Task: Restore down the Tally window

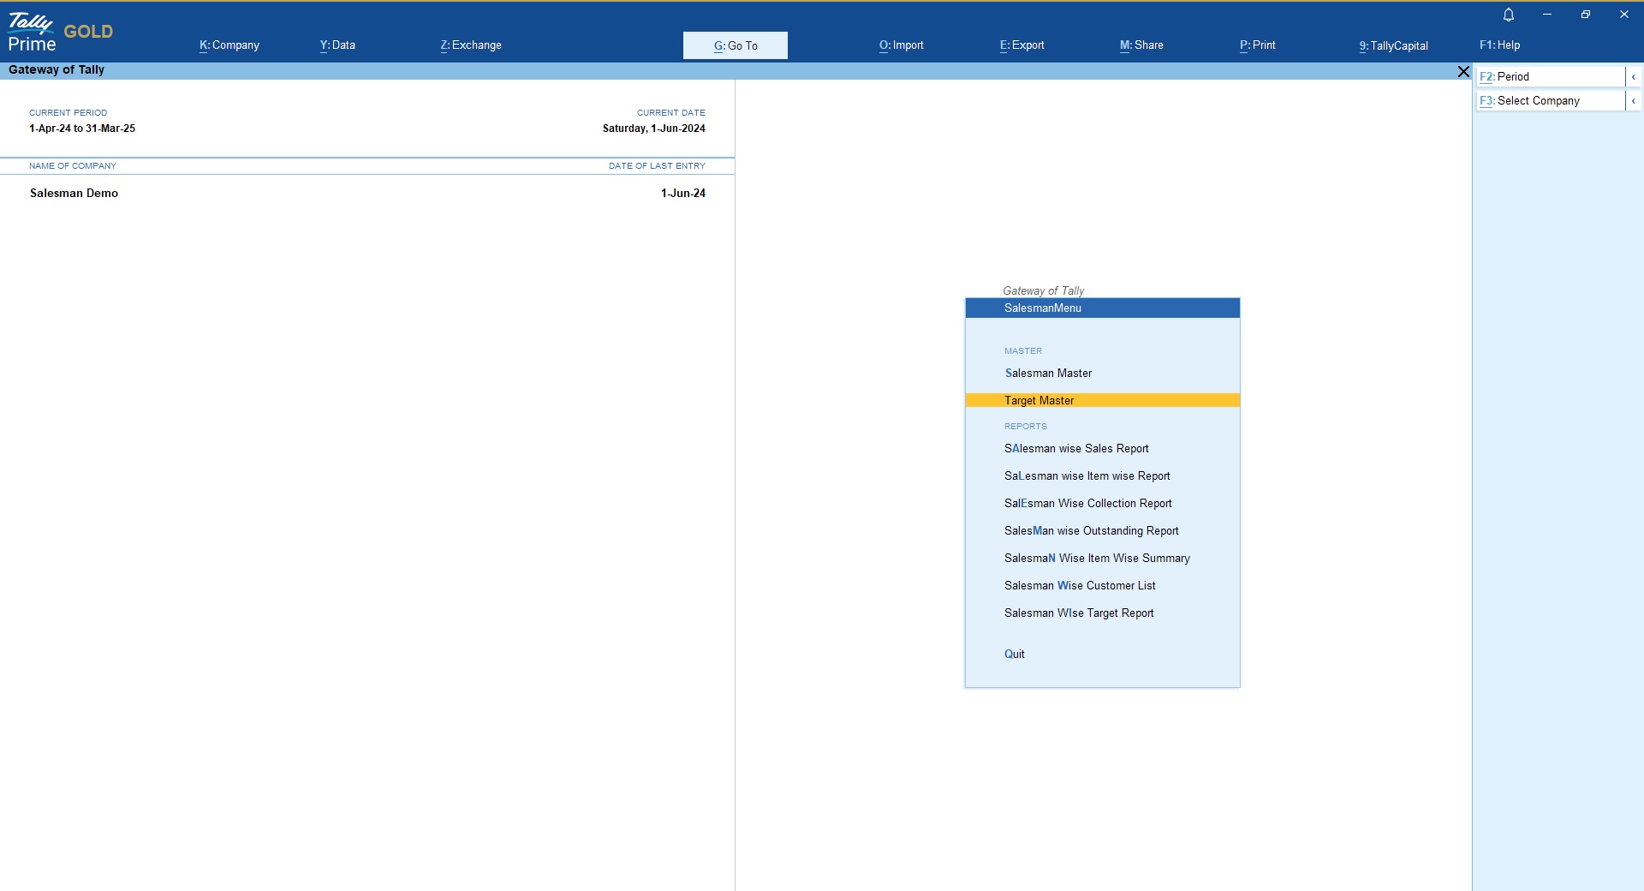Action: tap(1585, 15)
